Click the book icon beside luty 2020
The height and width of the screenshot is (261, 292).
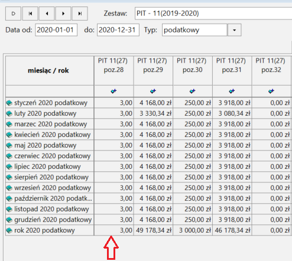[x=9, y=113]
